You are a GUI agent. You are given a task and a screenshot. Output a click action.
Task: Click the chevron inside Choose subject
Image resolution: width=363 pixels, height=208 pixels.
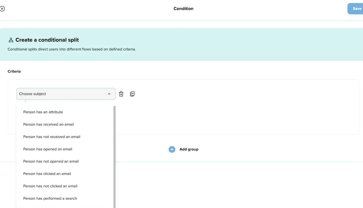click(109, 94)
